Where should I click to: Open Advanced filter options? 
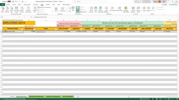click(83, 12)
